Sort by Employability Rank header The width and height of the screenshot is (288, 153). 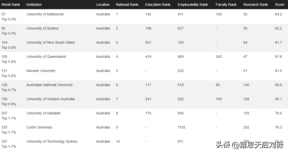193,5
